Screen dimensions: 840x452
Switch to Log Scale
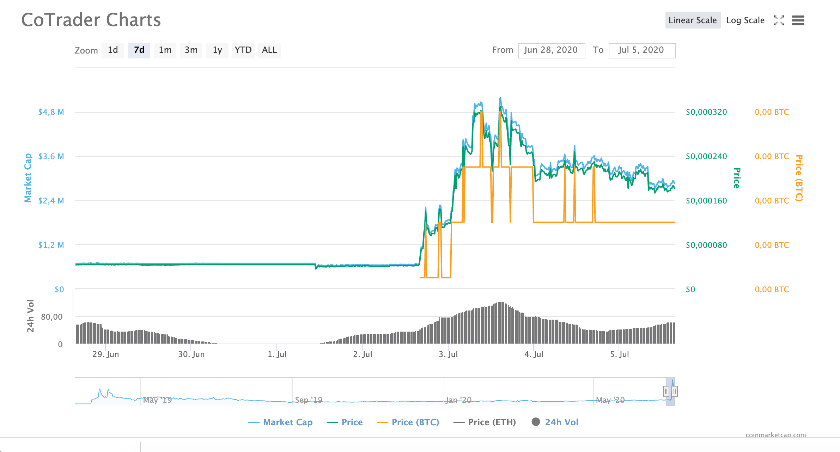[745, 20]
